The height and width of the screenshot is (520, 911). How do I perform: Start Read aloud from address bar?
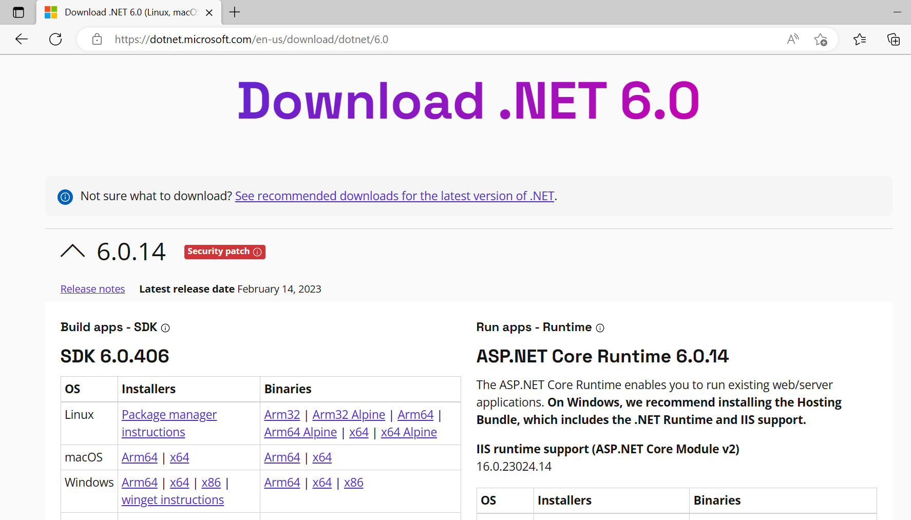[793, 39]
